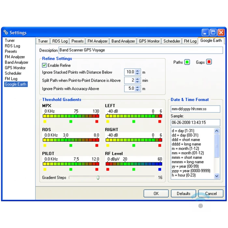Select FM Analyzer in the left list
This screenshot has height=228, width=228.
pyautogui.click(x=15, y=57)
